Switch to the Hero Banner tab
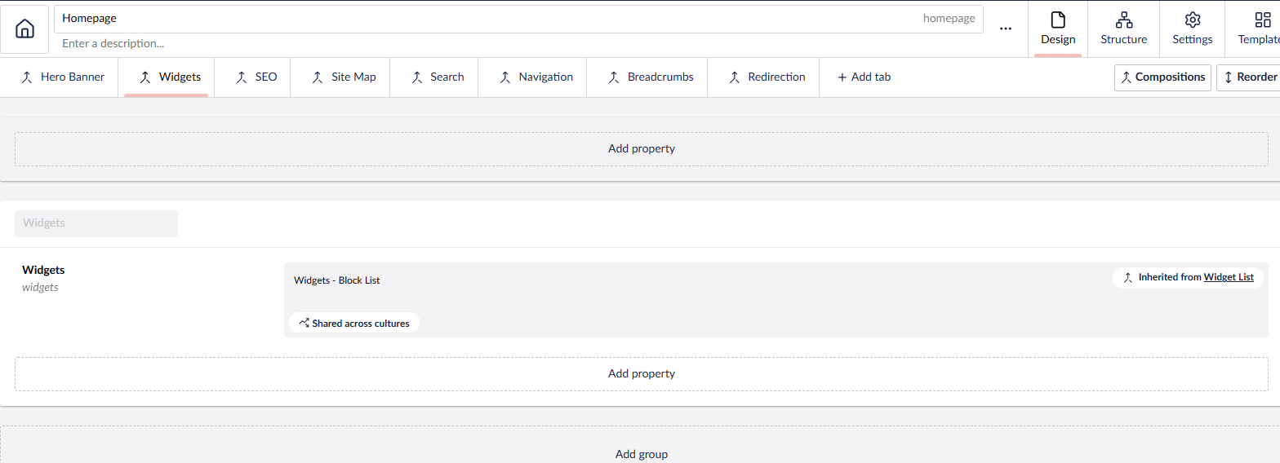This screenshot has height=463, width=1280. click(63, 77)
